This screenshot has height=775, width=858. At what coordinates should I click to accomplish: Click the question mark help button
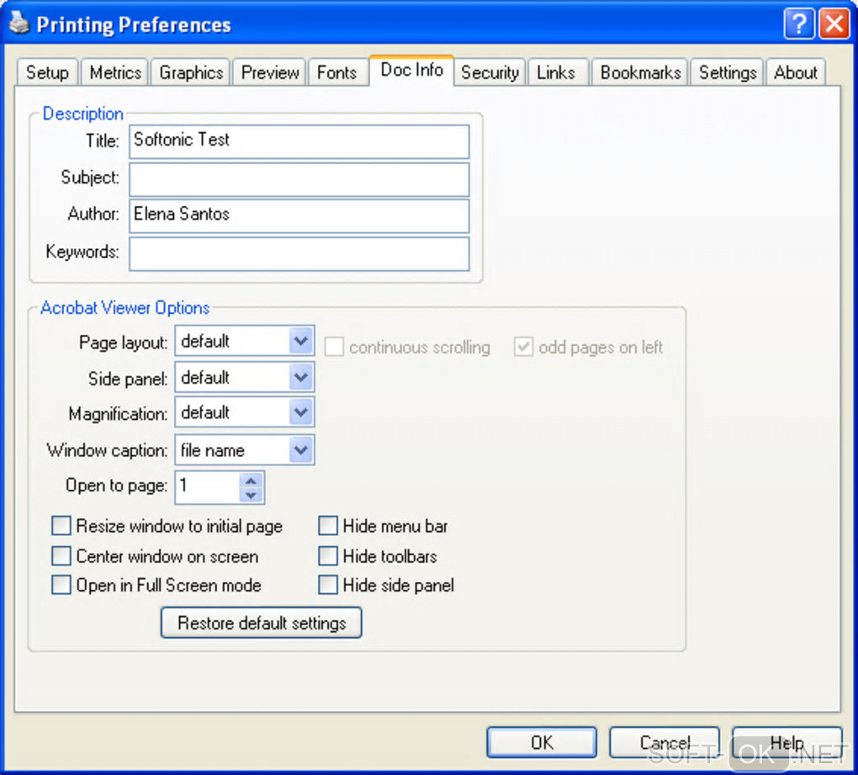pos(799,24)
